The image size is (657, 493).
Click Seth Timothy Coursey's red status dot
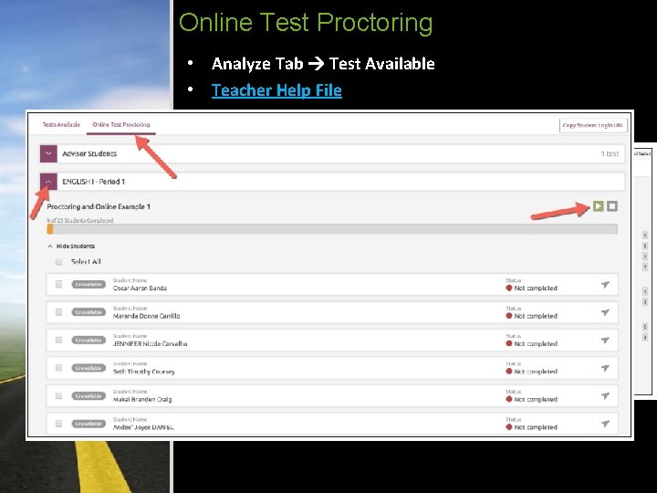(509, 372)
